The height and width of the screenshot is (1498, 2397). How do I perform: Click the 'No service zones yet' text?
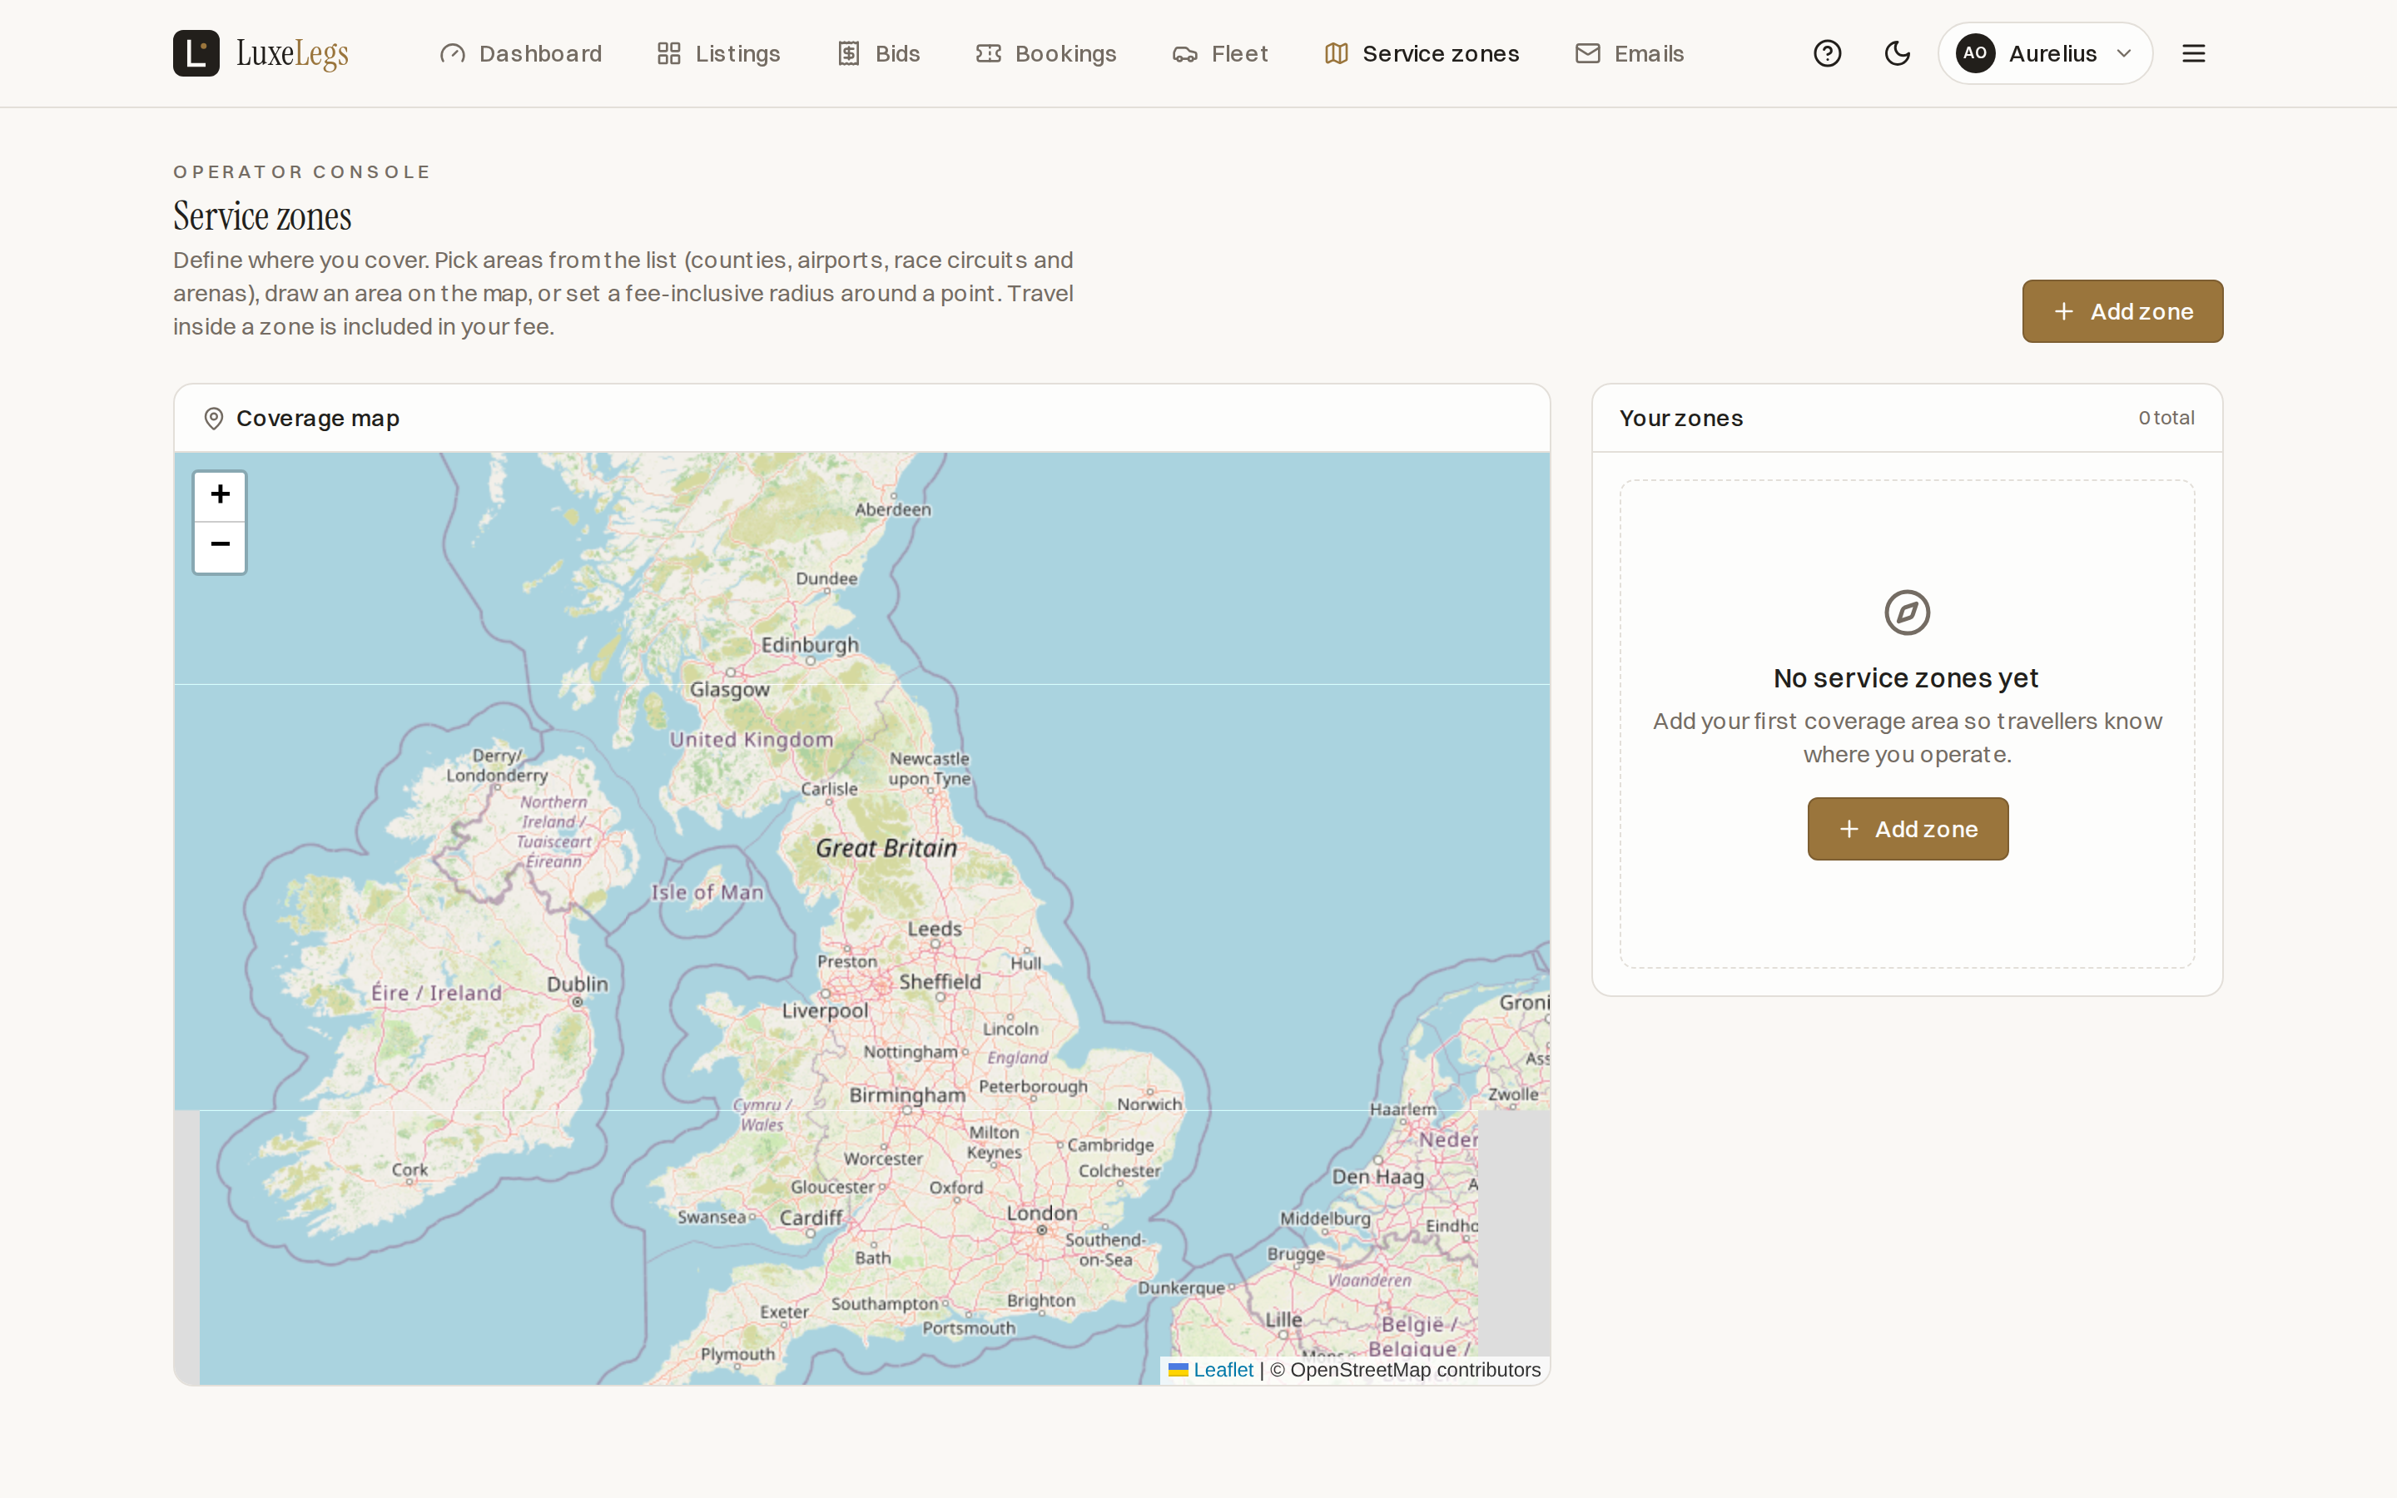click(1906, 678)
